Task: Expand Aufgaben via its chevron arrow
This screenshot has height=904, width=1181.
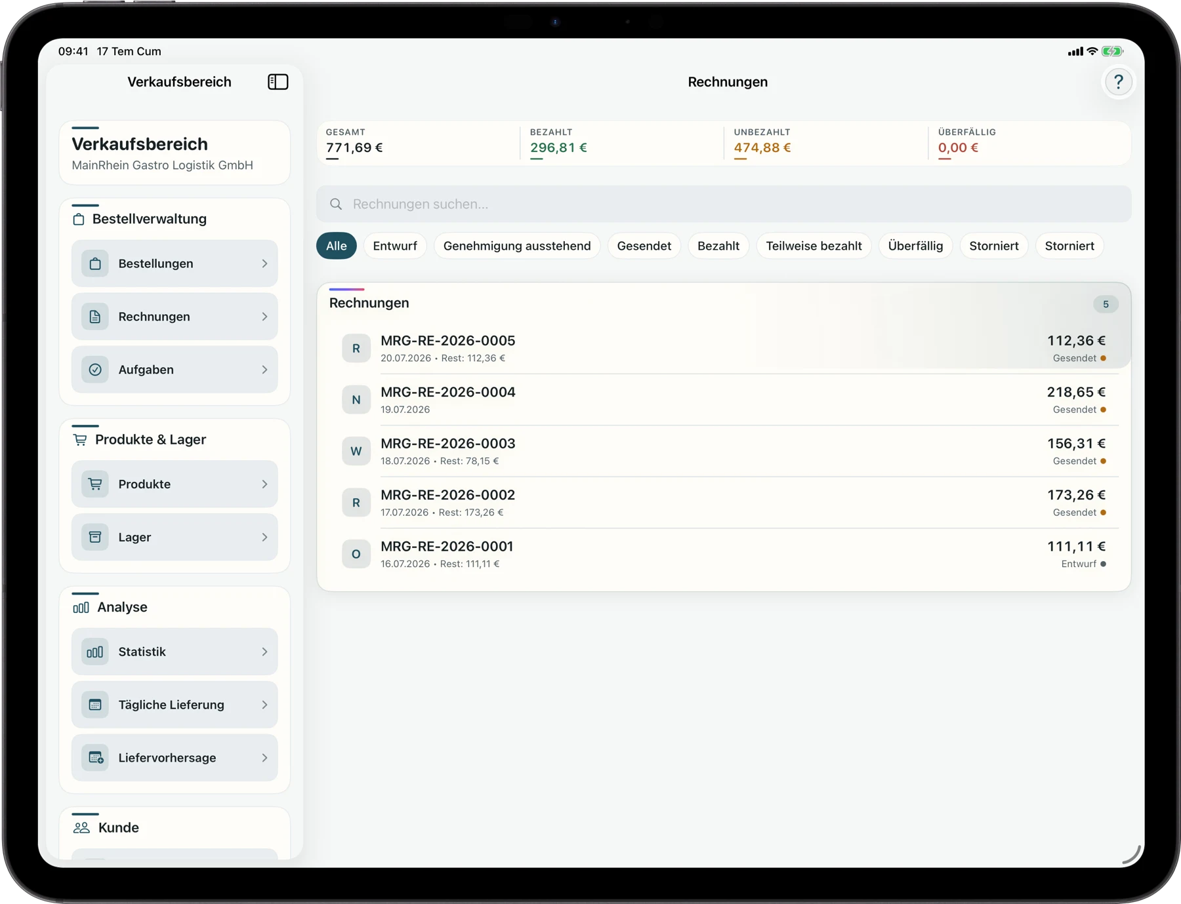Action: [x=264, y=370]
